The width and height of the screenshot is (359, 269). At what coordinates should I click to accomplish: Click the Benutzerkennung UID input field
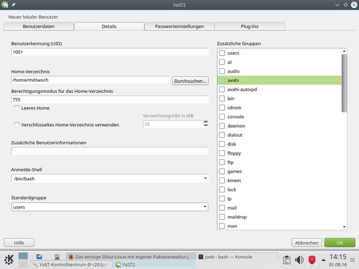click(x=109, y=52)
